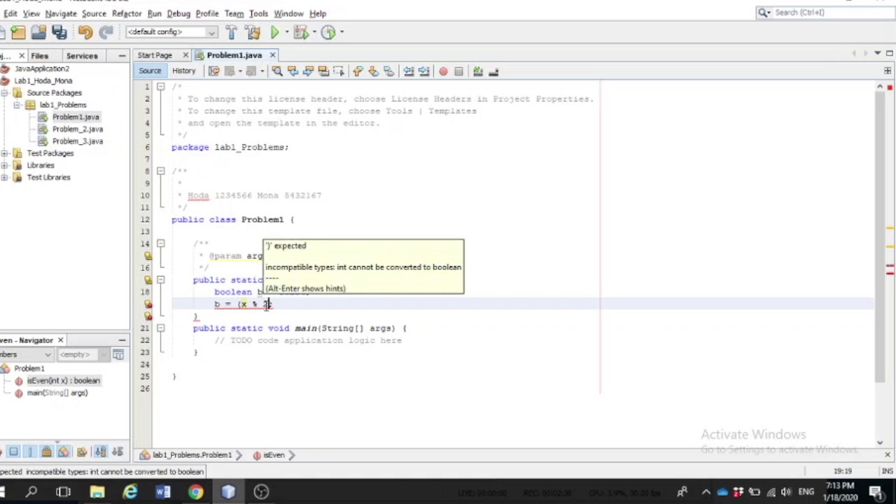Click the Clean and Build Project icon
This screenshot has height=504, width=896.
253,32
